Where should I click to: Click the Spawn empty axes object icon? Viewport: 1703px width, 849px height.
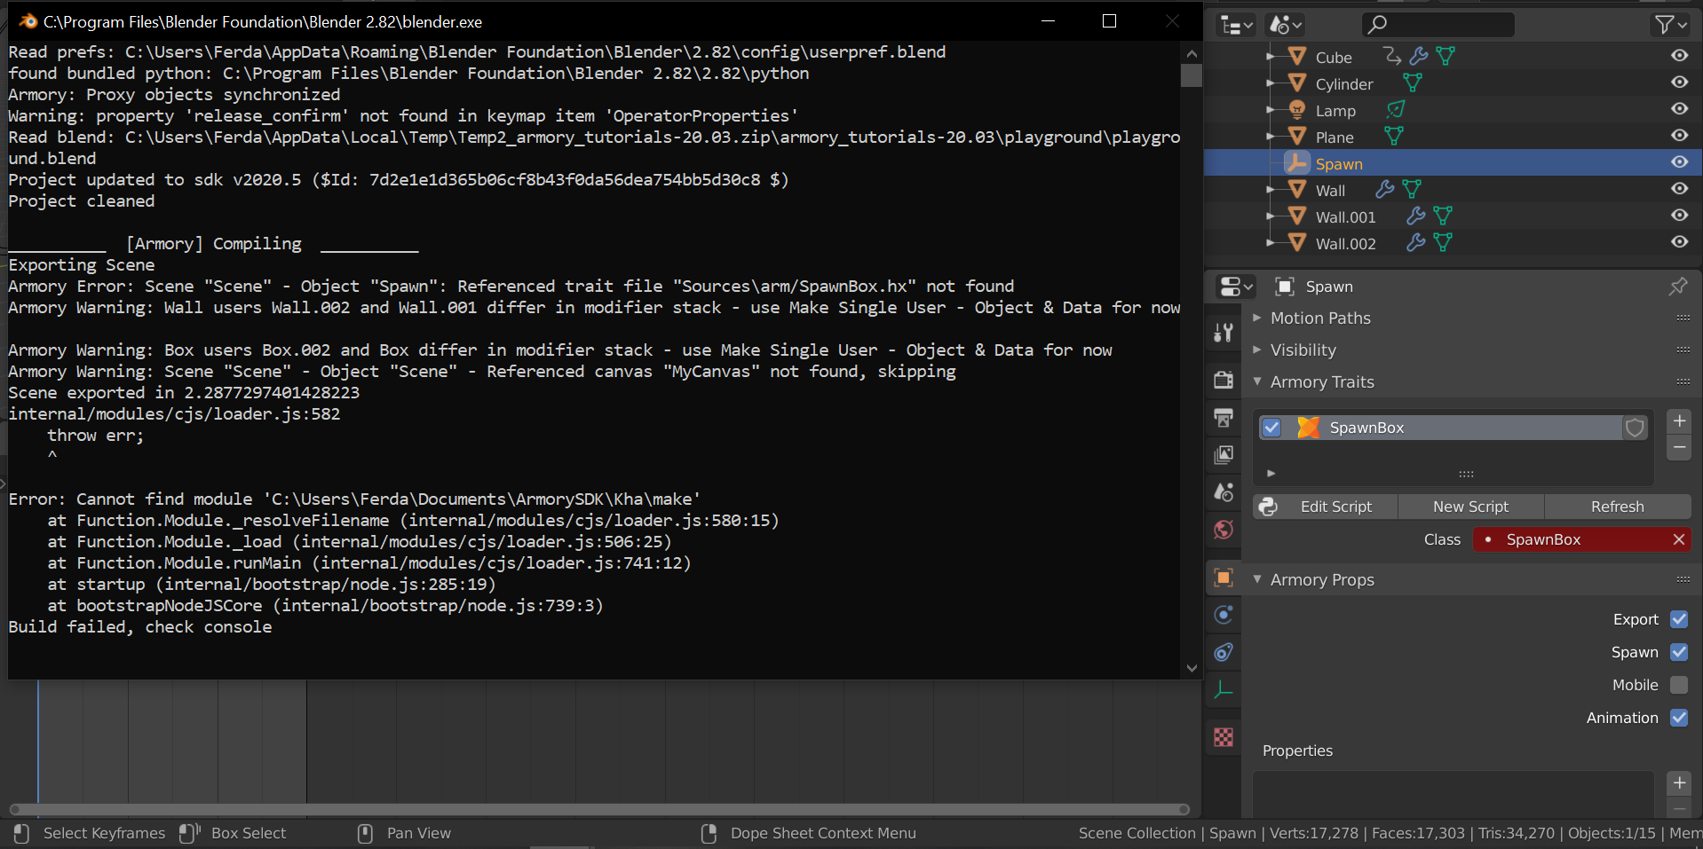(1297, 163)
